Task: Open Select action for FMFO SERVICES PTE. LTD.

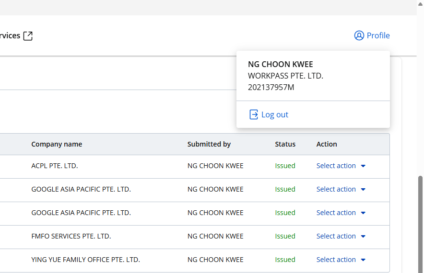Action: coord(336,236)
